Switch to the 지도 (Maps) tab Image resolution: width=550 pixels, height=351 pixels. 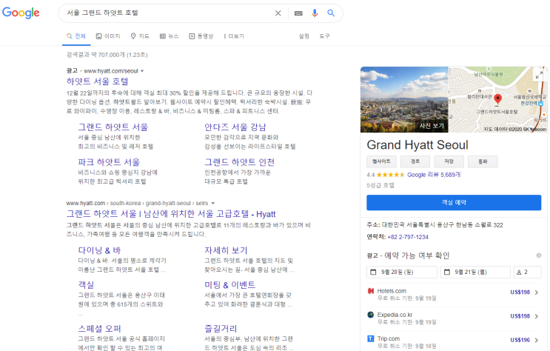point(140,36)
